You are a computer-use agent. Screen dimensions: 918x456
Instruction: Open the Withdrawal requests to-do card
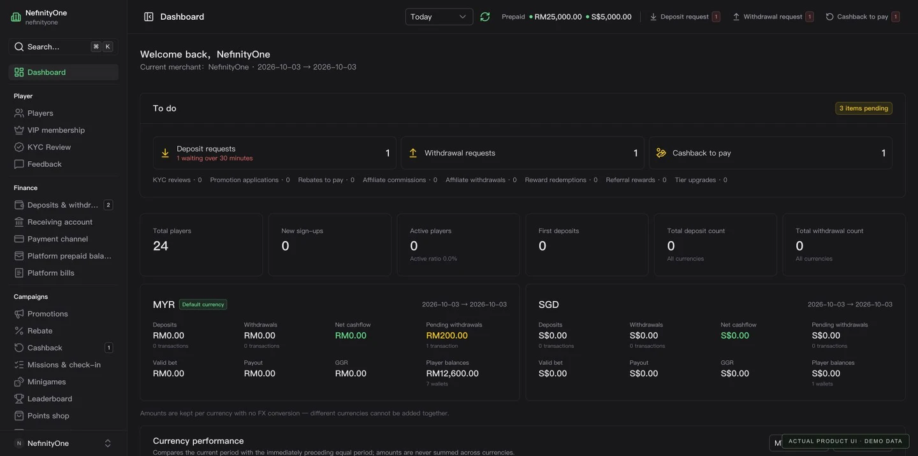pyautogui.click(x=523, y=153)
